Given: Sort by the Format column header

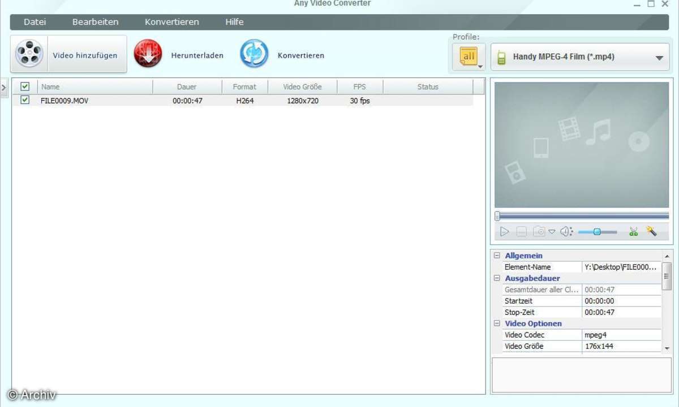Looking at the screenshot, I should point(244,86).
